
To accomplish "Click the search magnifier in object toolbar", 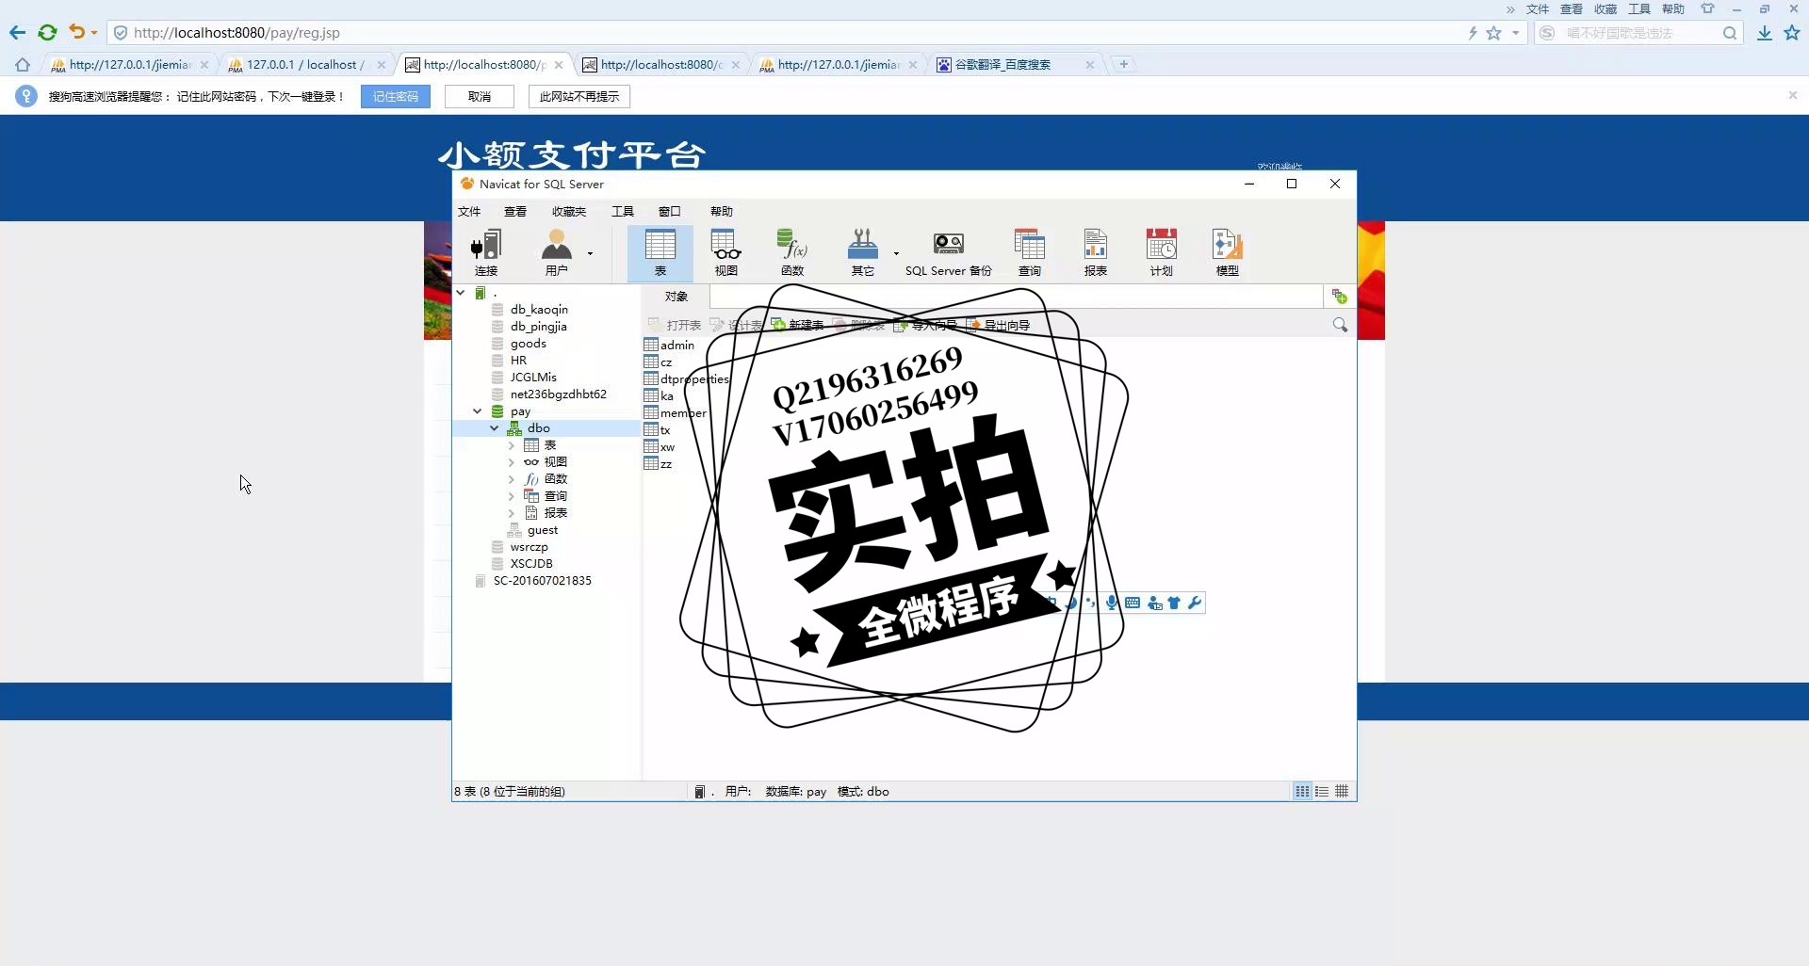I will (x=1340, y=325).
